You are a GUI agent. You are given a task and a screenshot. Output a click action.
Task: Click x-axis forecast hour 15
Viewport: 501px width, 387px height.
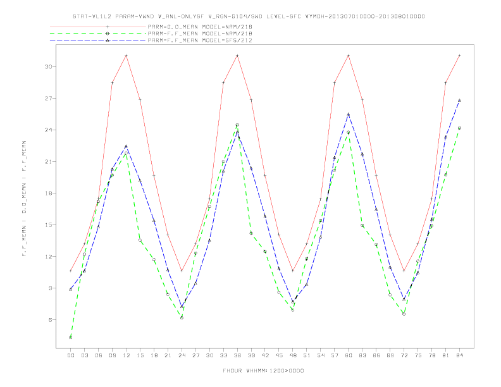140,355
